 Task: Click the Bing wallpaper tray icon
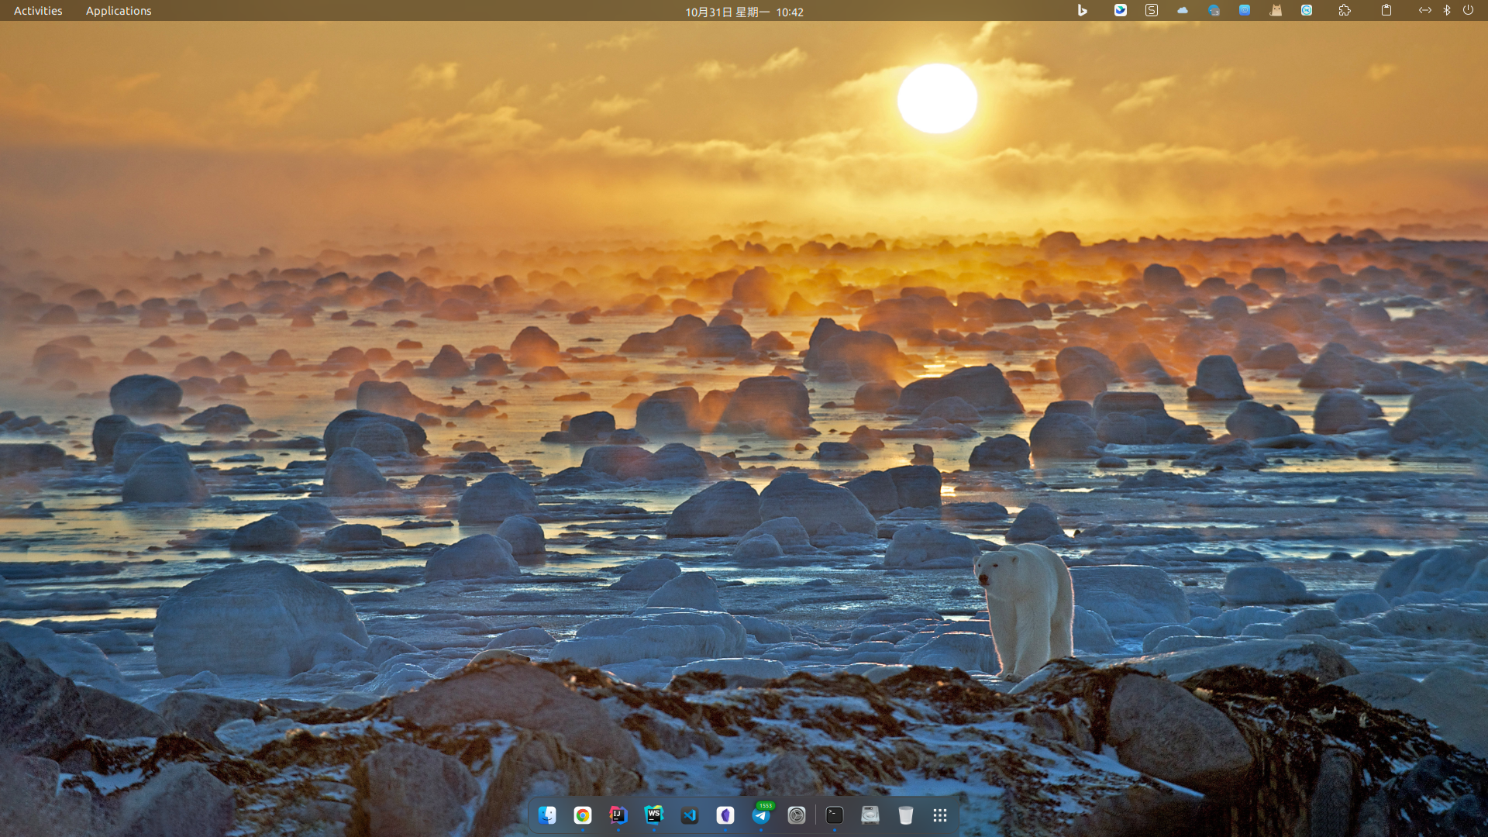[x=1083, y=10]
